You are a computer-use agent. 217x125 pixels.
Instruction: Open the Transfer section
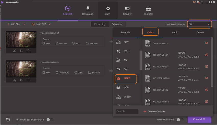click(x=127, y=10)
